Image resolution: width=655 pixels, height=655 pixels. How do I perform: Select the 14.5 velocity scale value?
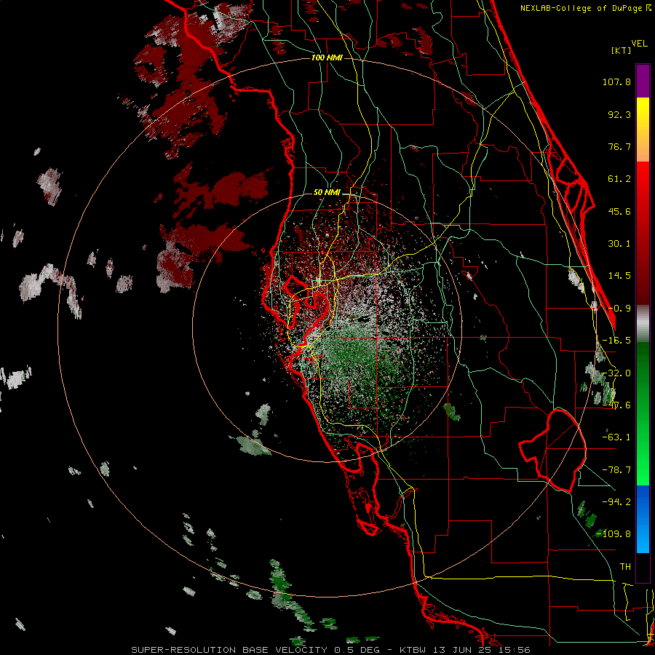pyautogui.click(x=619, y=276)
